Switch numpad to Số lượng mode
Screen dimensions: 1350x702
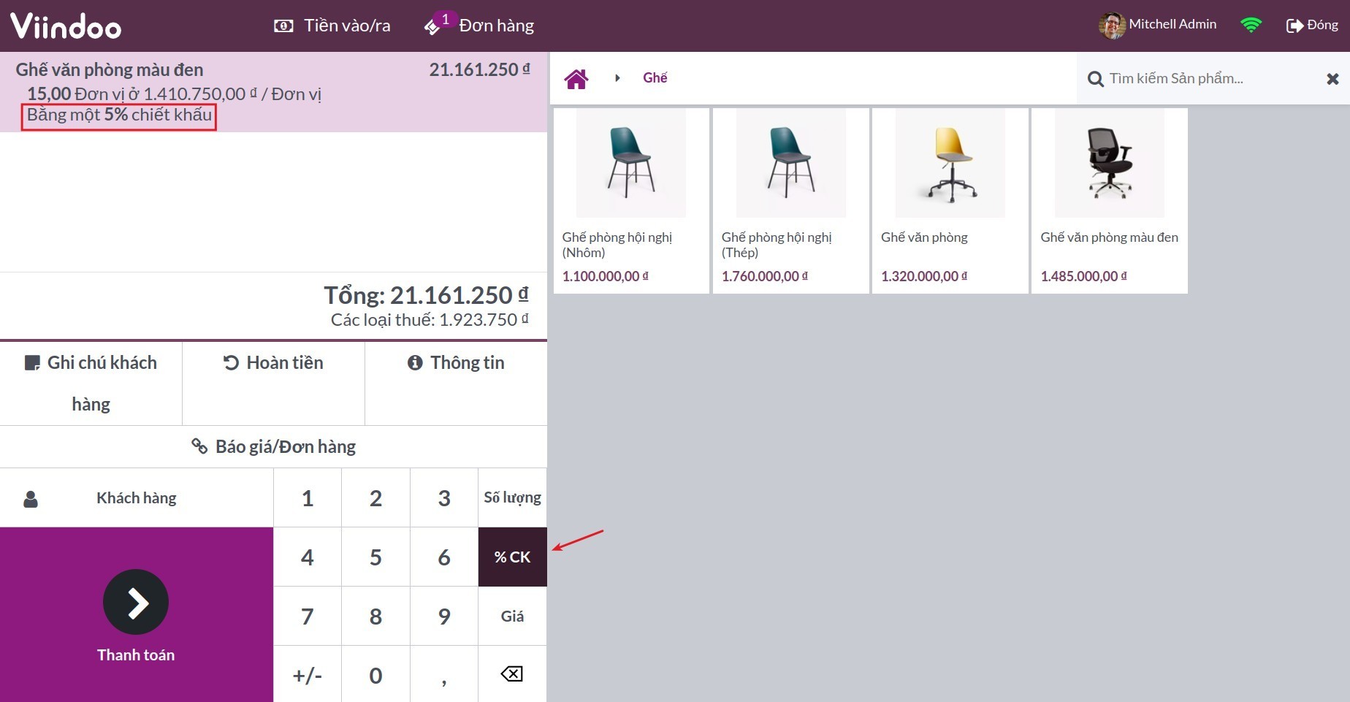[513, 498]
